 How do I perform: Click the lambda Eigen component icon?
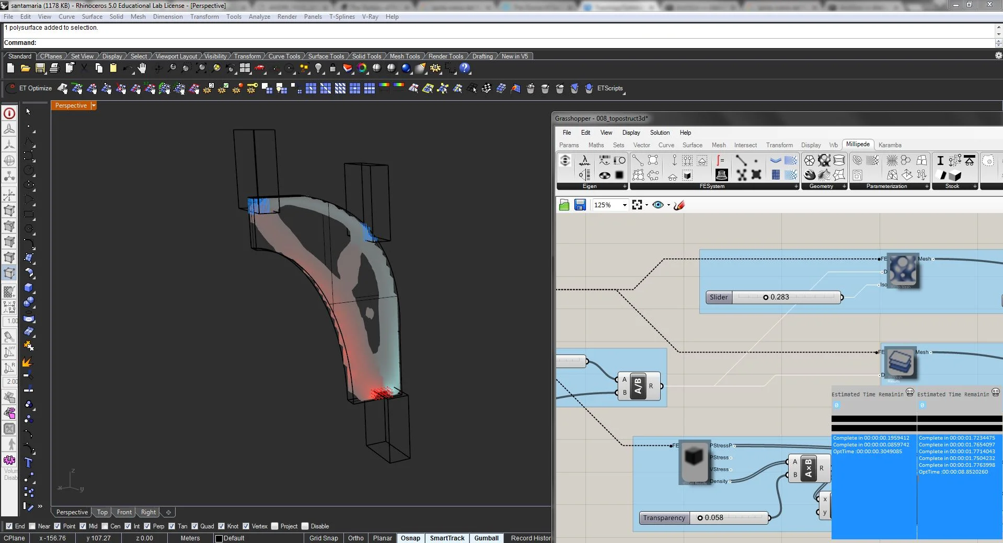pos(584,161)
